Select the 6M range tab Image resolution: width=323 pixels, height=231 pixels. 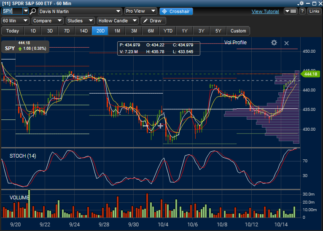point(151,31)
